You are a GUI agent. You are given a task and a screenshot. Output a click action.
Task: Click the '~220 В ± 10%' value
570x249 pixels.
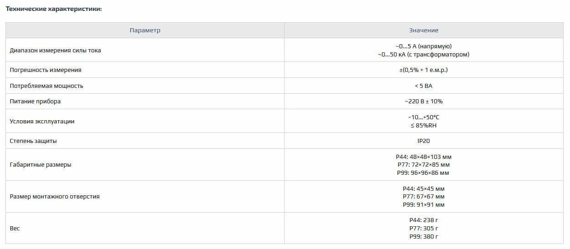tap(423, 102)
